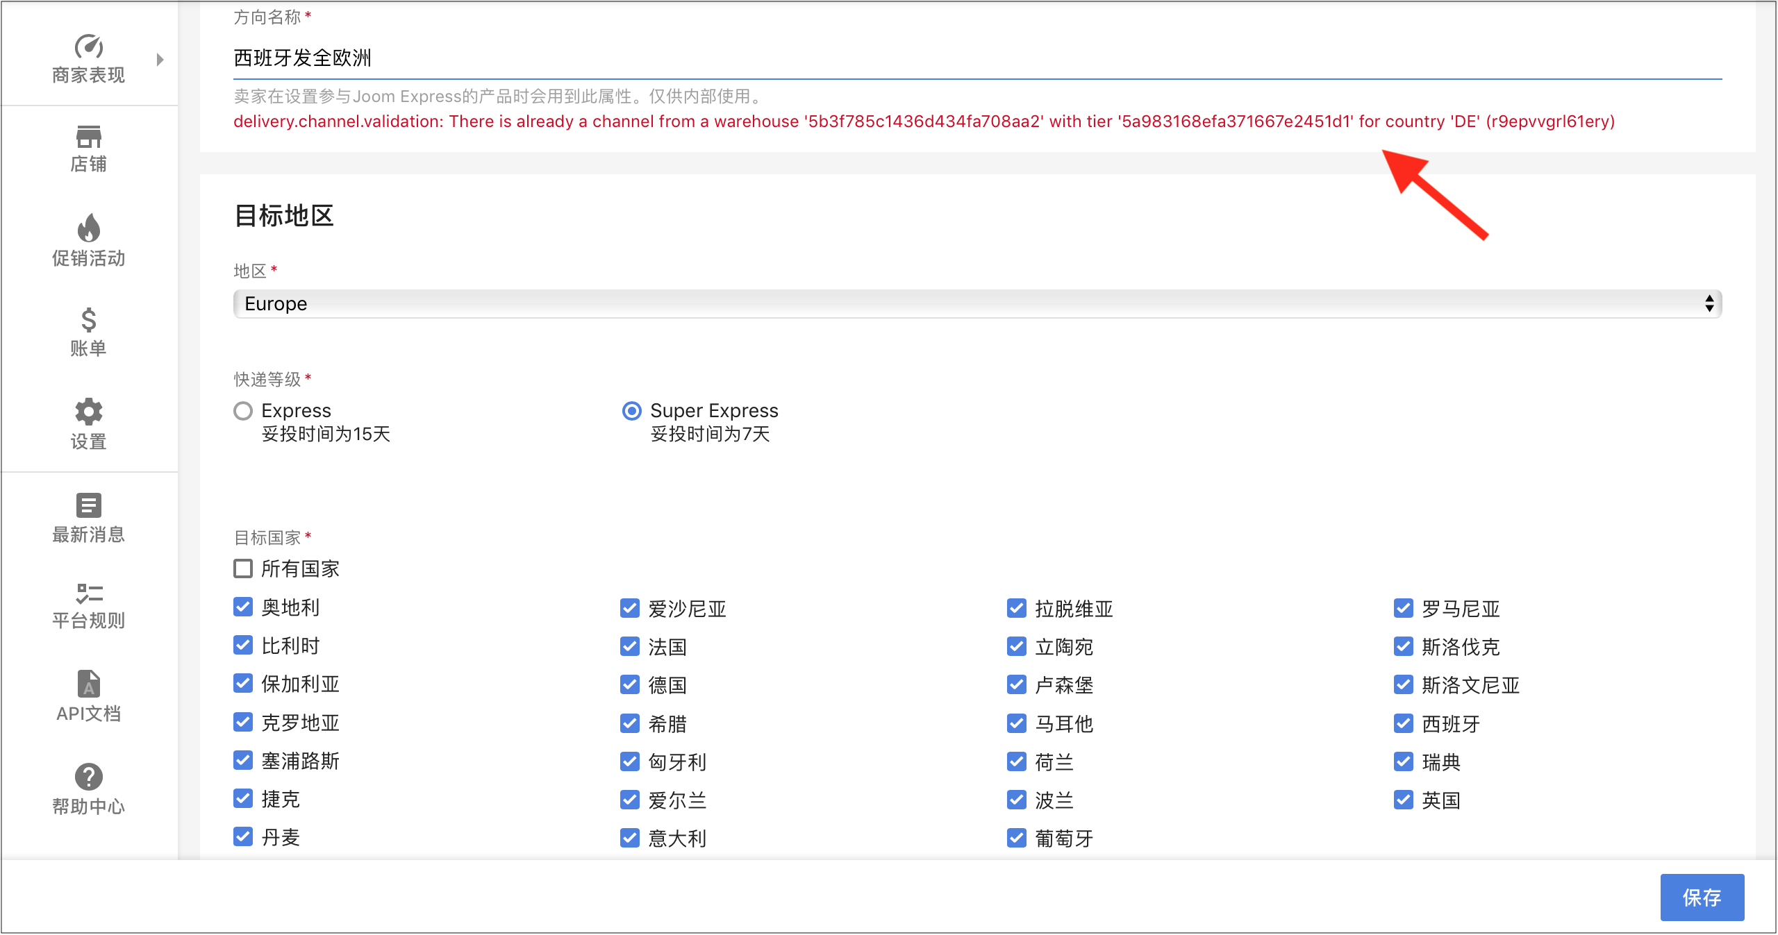Open the 商家表现 speedometer icon
Screen dimensions: 1778x935
[89, 47]
